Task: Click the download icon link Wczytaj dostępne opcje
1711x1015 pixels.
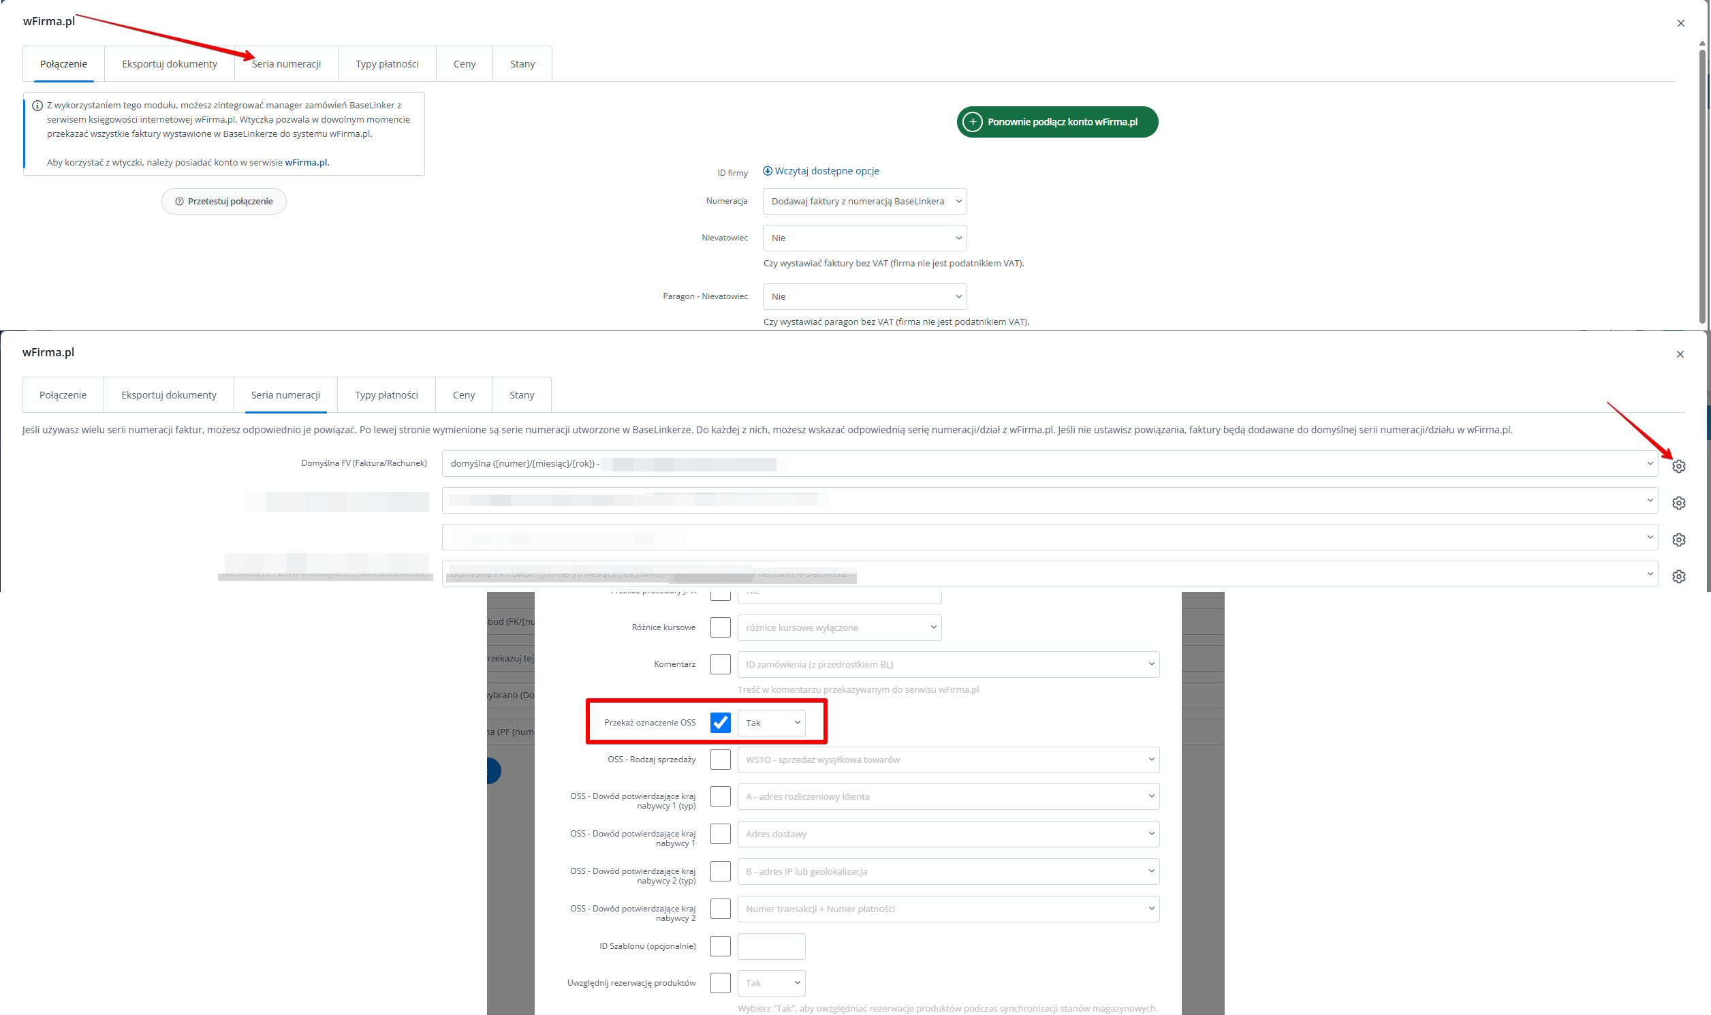Action: pos(767,171)
